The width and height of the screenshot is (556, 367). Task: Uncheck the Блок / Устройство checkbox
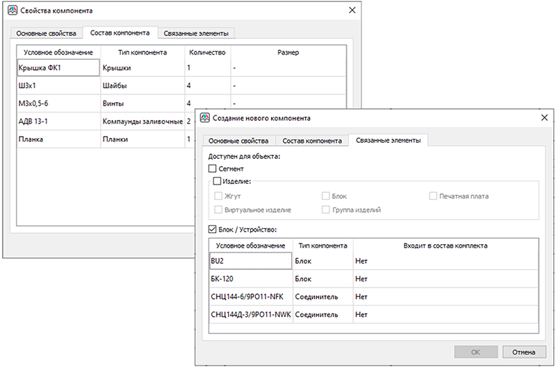[x=213, y=229]
